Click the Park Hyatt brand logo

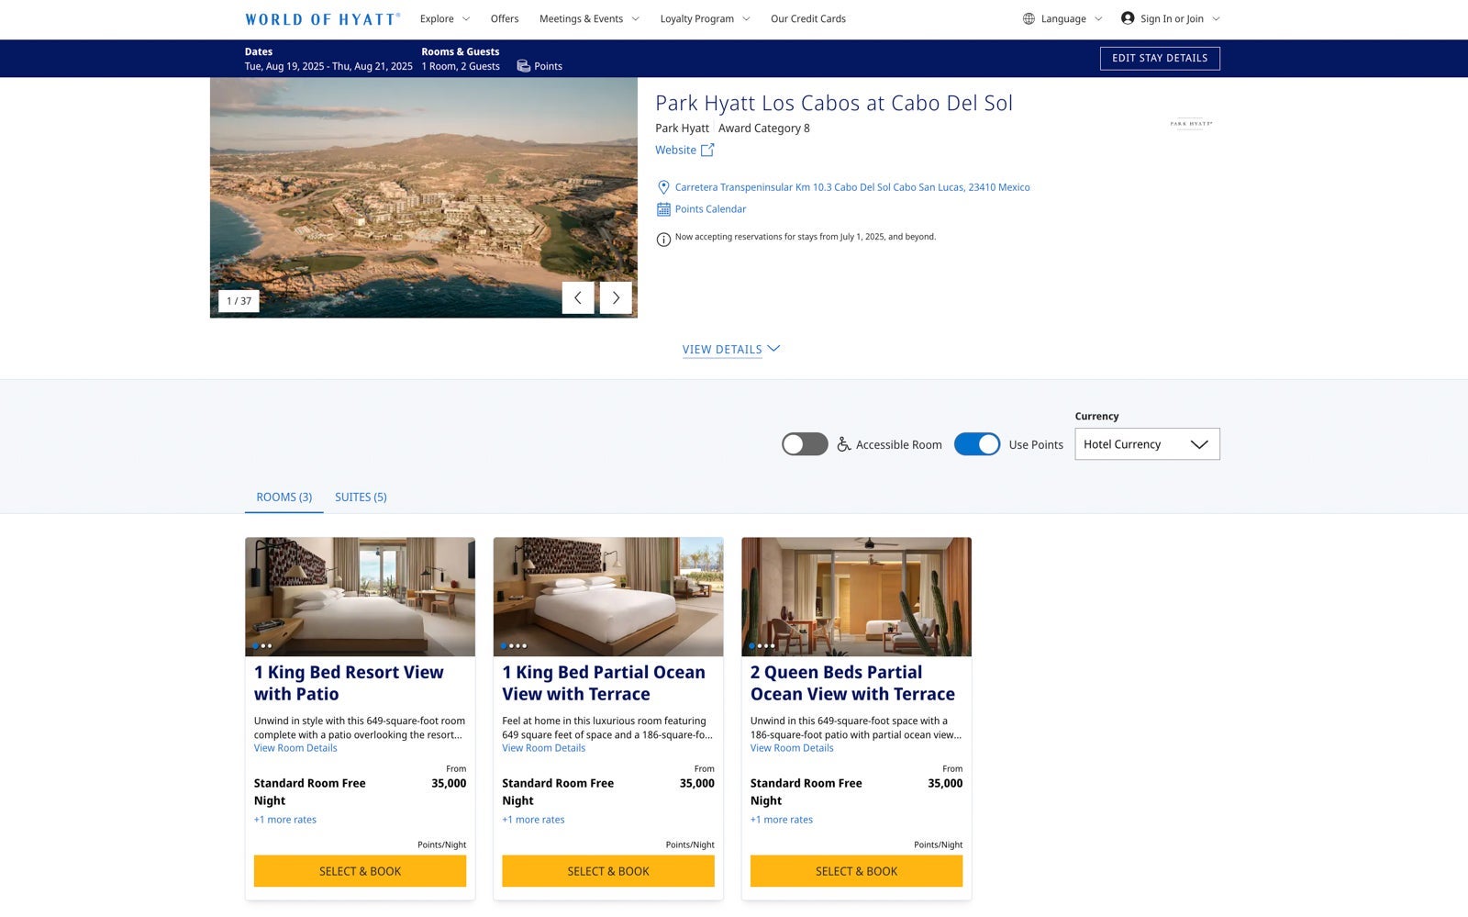(1191, 123)
